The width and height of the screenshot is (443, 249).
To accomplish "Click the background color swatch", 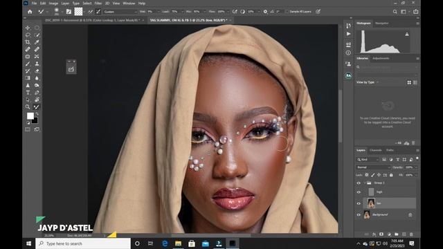I will (x=35, y=121).
